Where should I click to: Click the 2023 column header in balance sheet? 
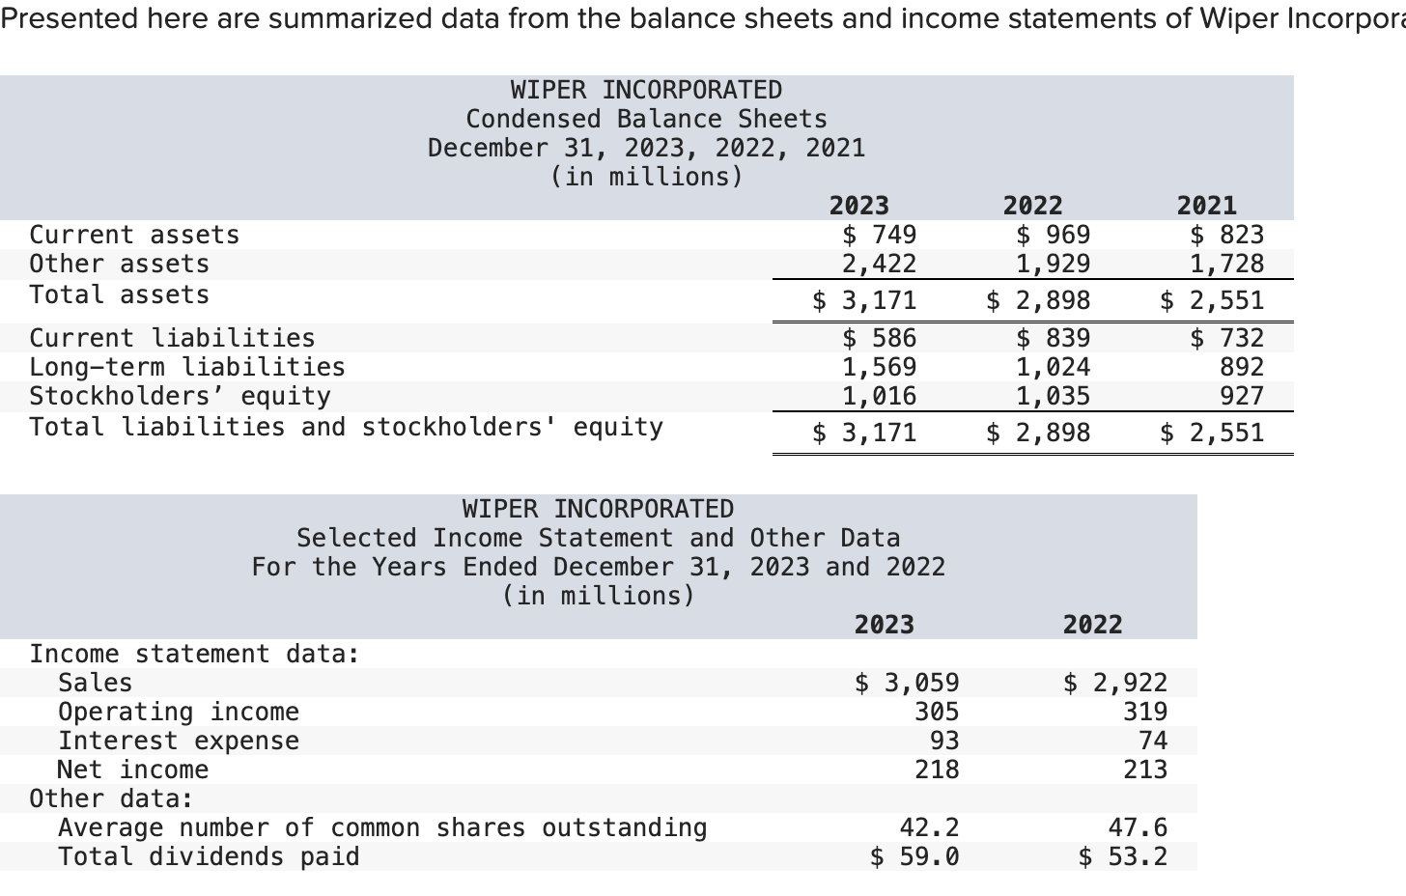click(x=858, y=205)
